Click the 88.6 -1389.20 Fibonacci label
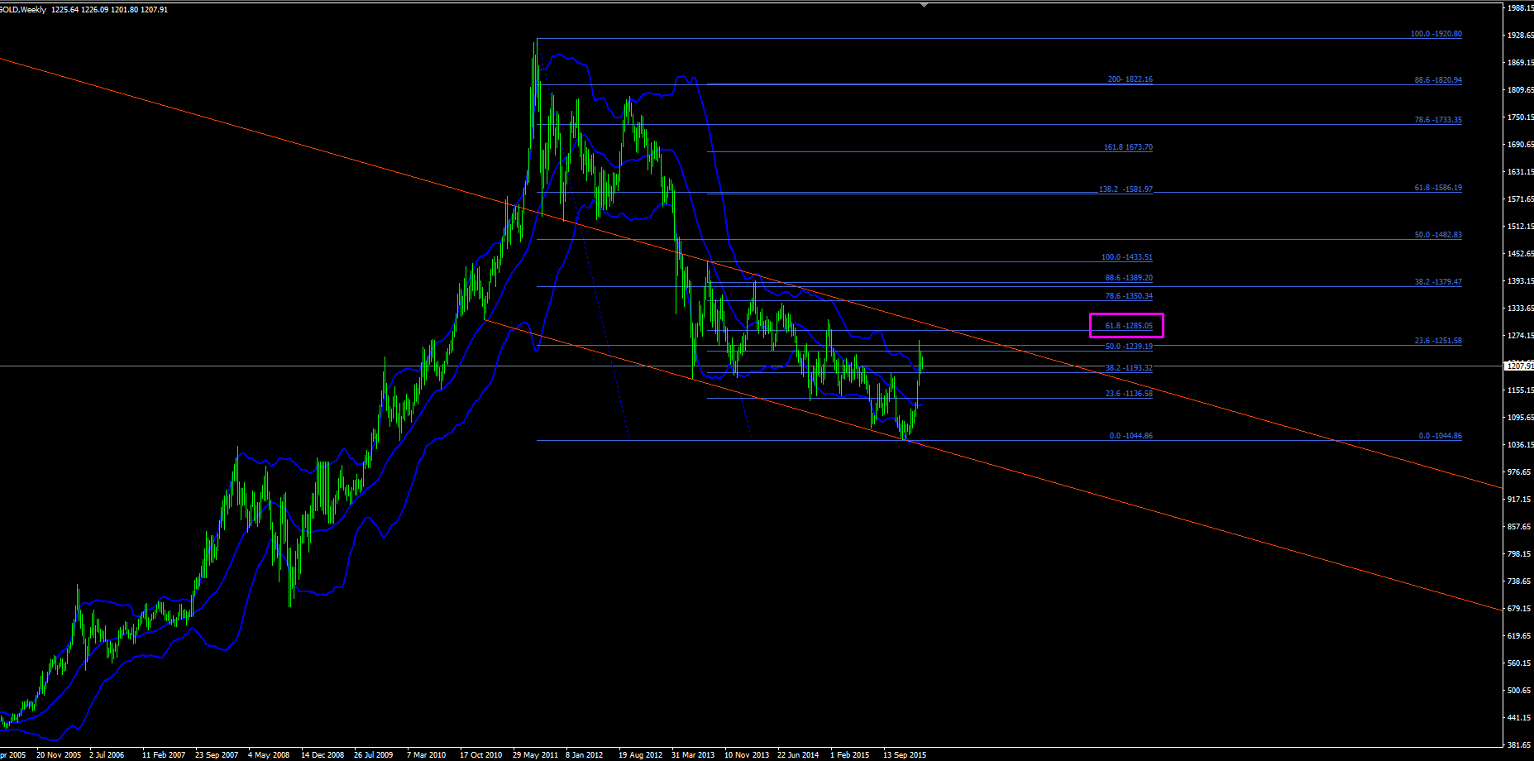Image resolution: width=1534 pixels, height=761 pixels. 1129,278
